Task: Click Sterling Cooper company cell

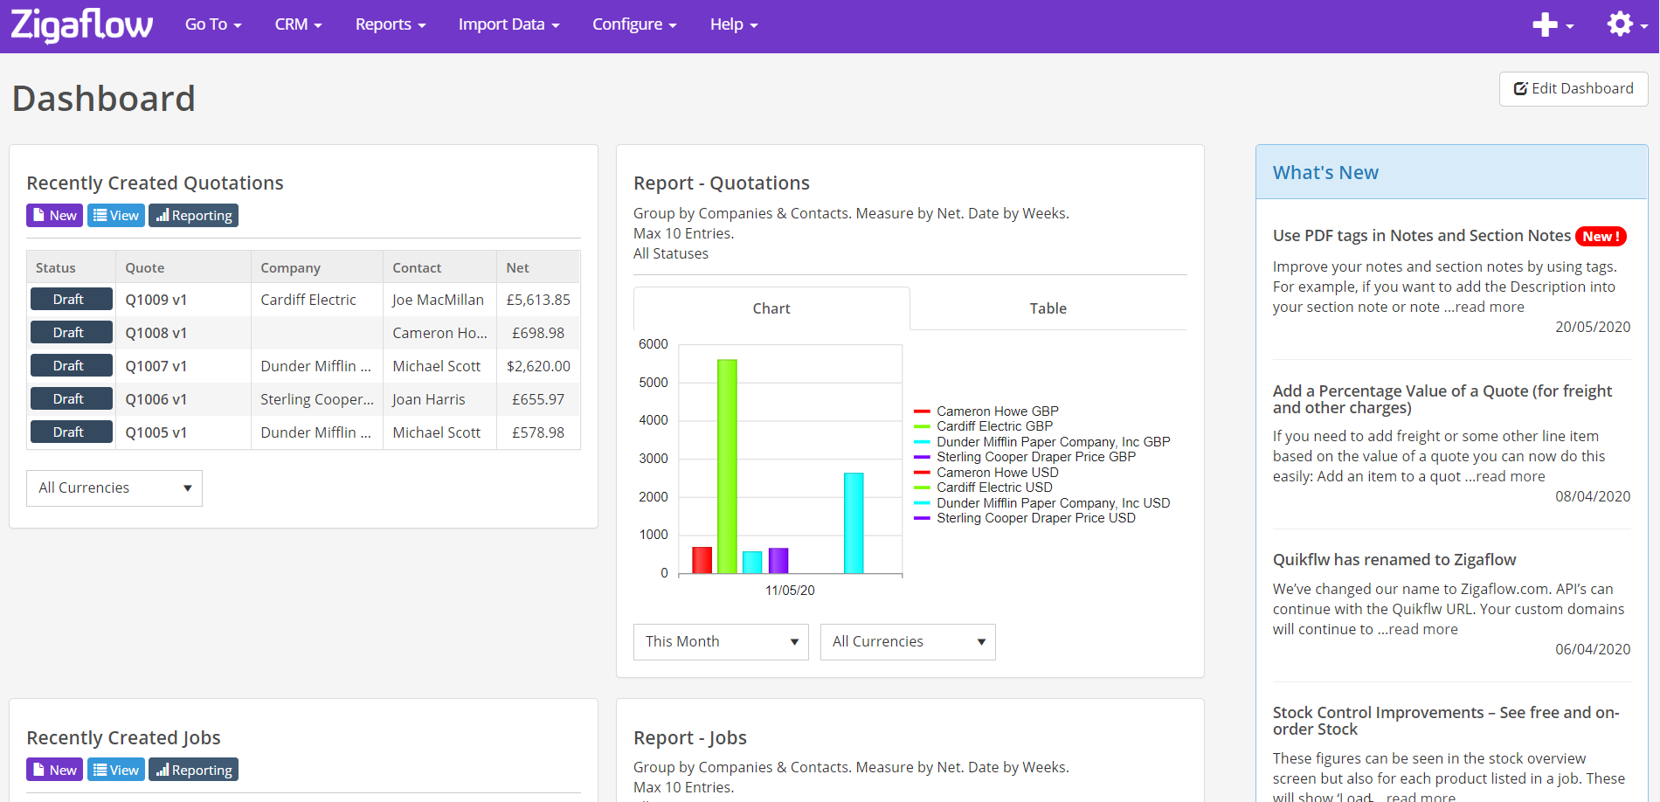Action: point(317,399)
